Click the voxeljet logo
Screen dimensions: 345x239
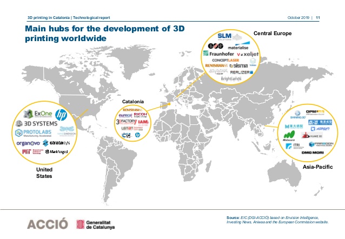click(248, 54)
